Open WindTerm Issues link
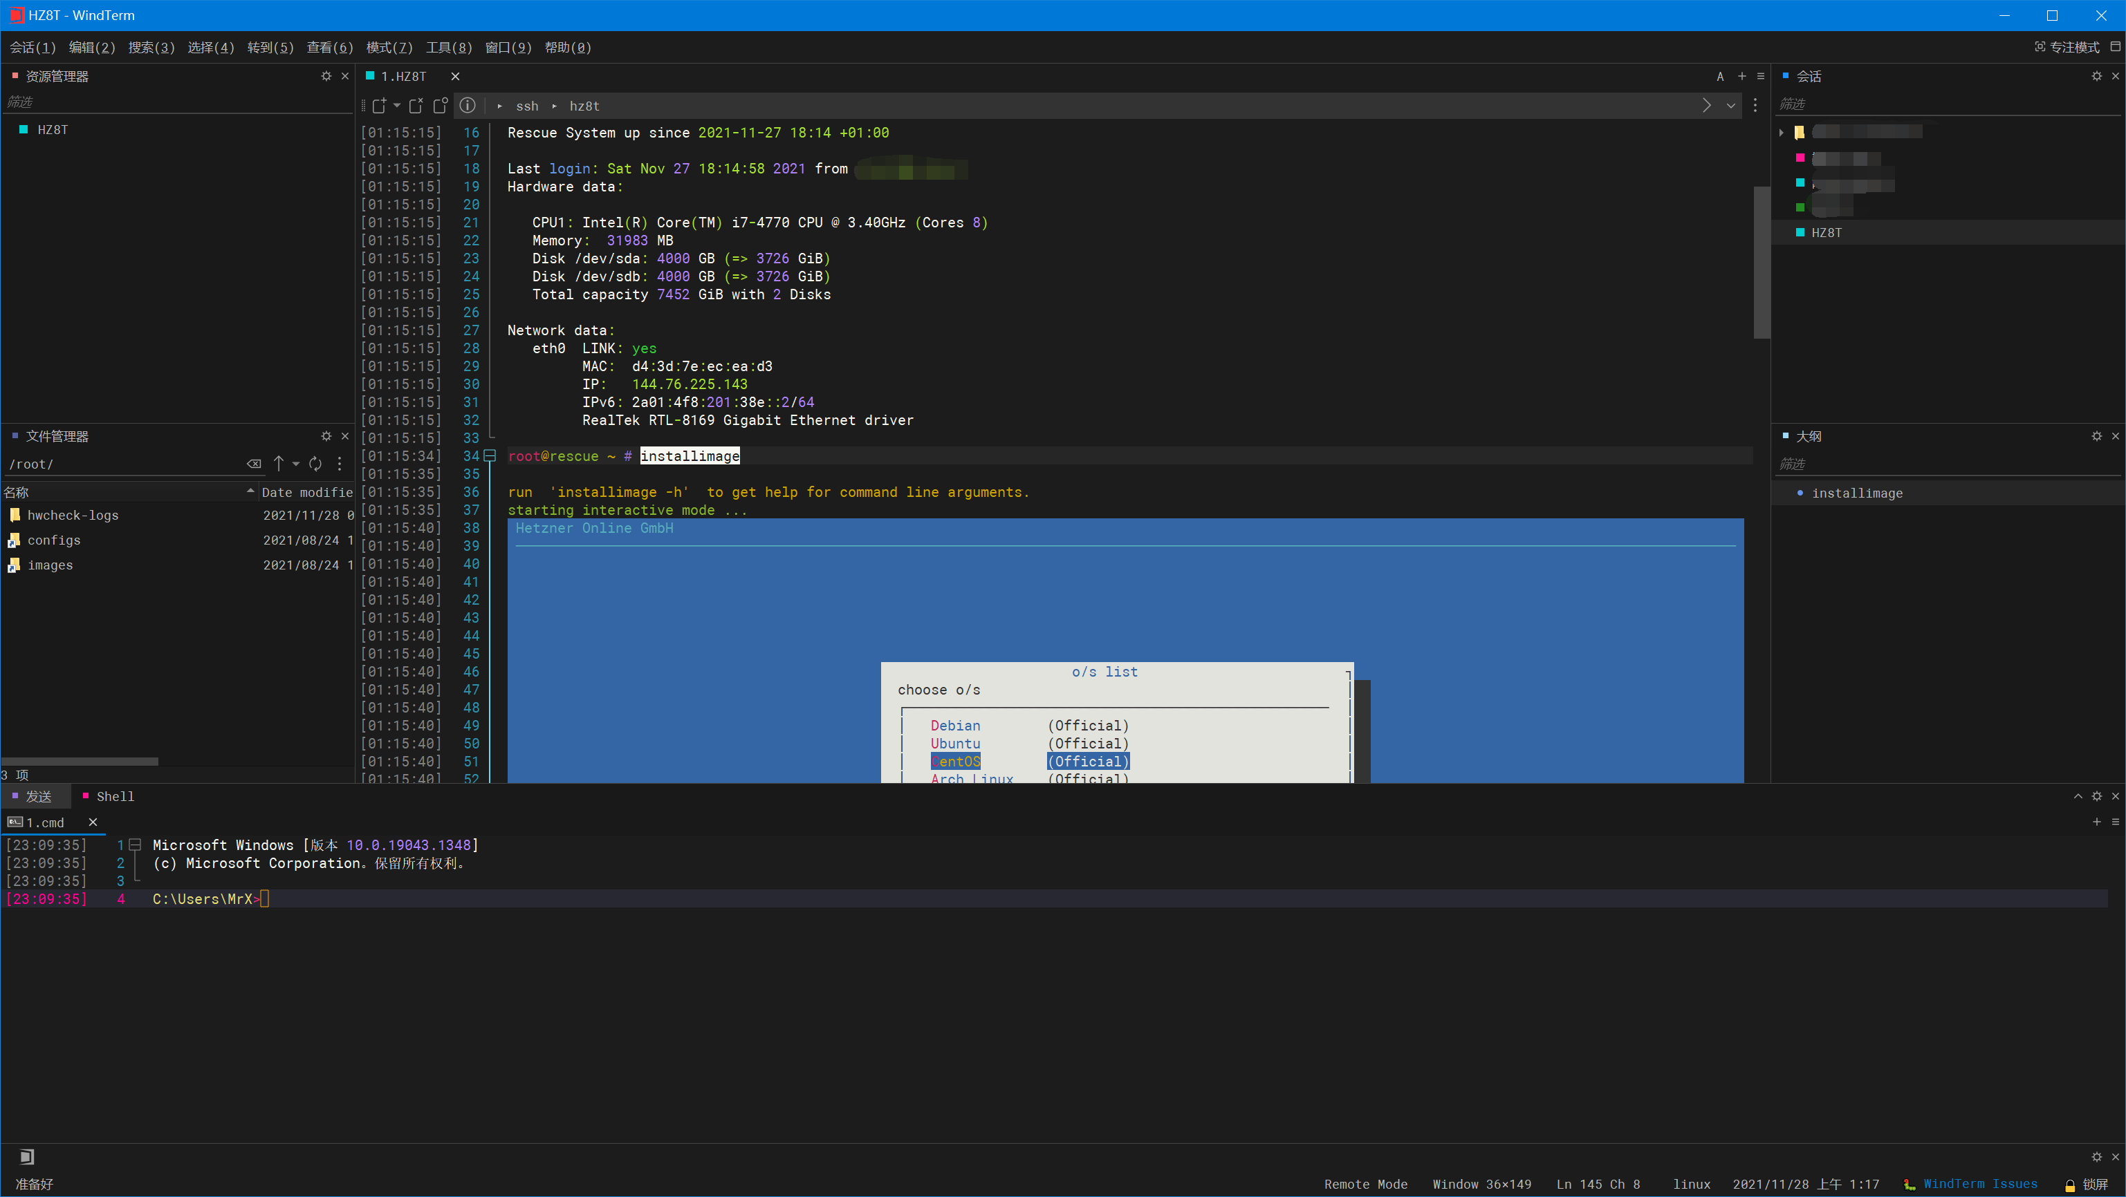The height and width of the screenshot is (1197, 2126). coord(1980,1184)
